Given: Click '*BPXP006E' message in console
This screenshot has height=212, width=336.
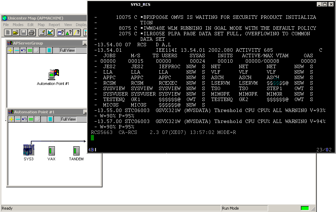Looking at the screenshot, I should point(154,17).
